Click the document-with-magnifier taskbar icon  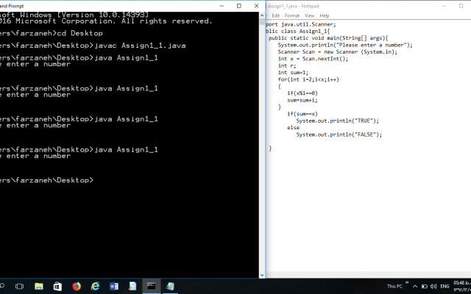click(132, 286)
